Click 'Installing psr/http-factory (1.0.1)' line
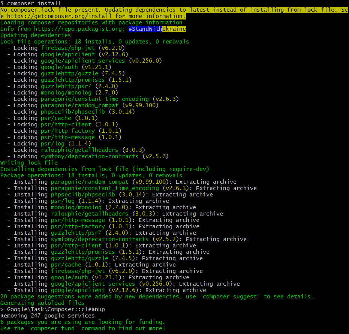Viewport: 349px width, 334px height. pos(103,227)
